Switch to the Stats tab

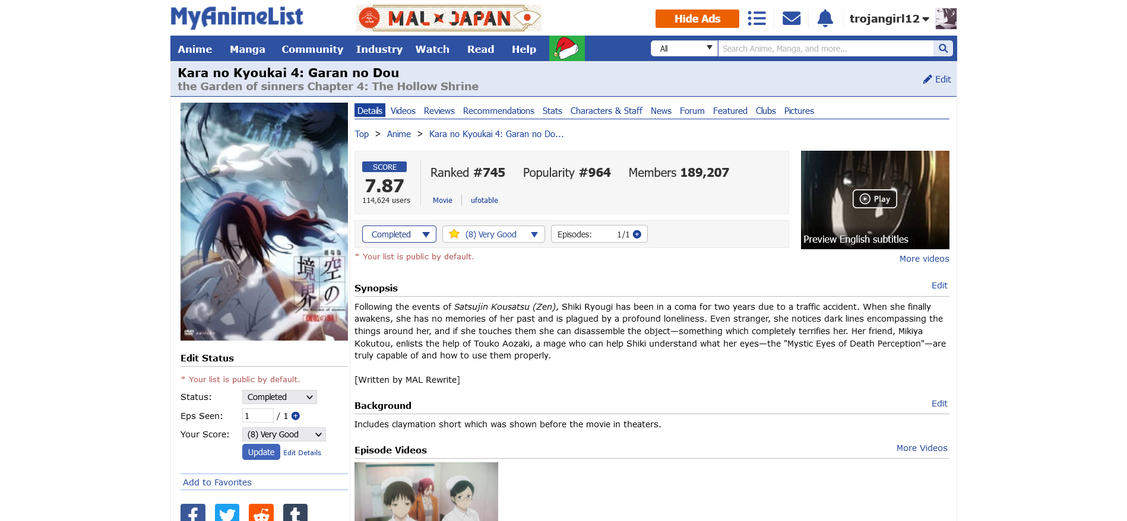tap(552, 111)
